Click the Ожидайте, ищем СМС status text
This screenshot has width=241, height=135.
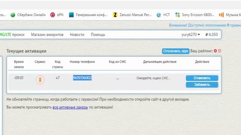153,78
